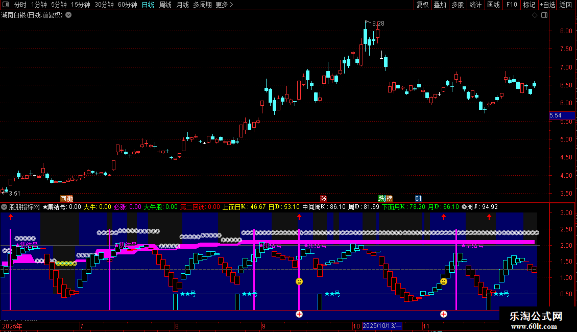Click the 返回 back button
Viewport: 577px width, 332px height.
566,5
